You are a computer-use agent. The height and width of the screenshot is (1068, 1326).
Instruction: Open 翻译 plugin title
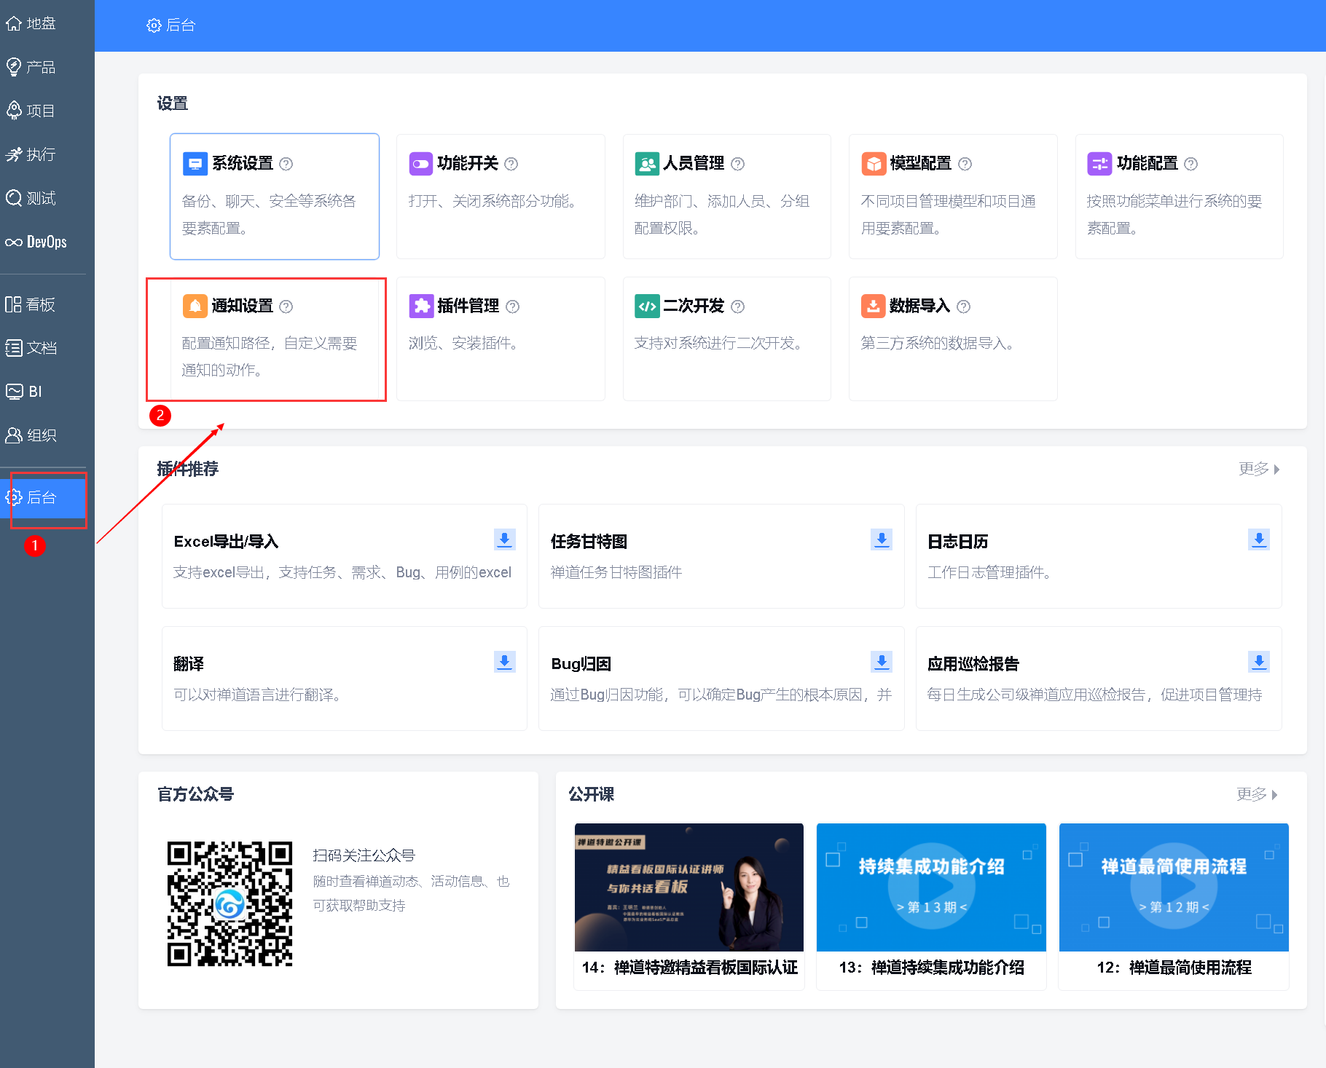coord(189,664)
